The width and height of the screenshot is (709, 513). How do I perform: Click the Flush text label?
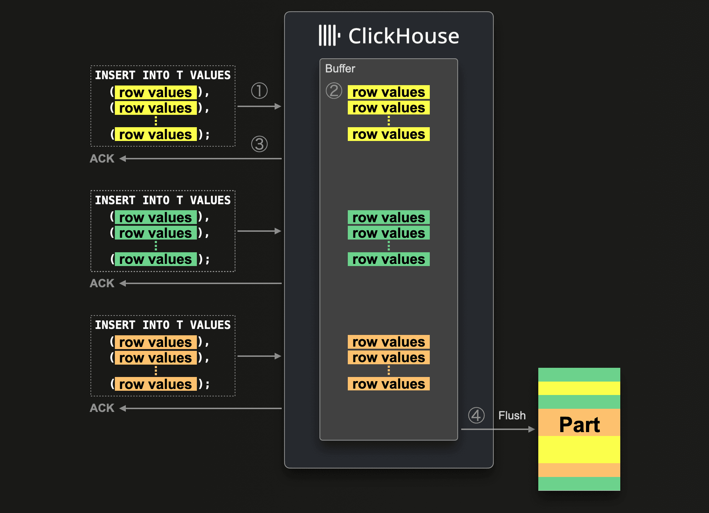[512, 415]
